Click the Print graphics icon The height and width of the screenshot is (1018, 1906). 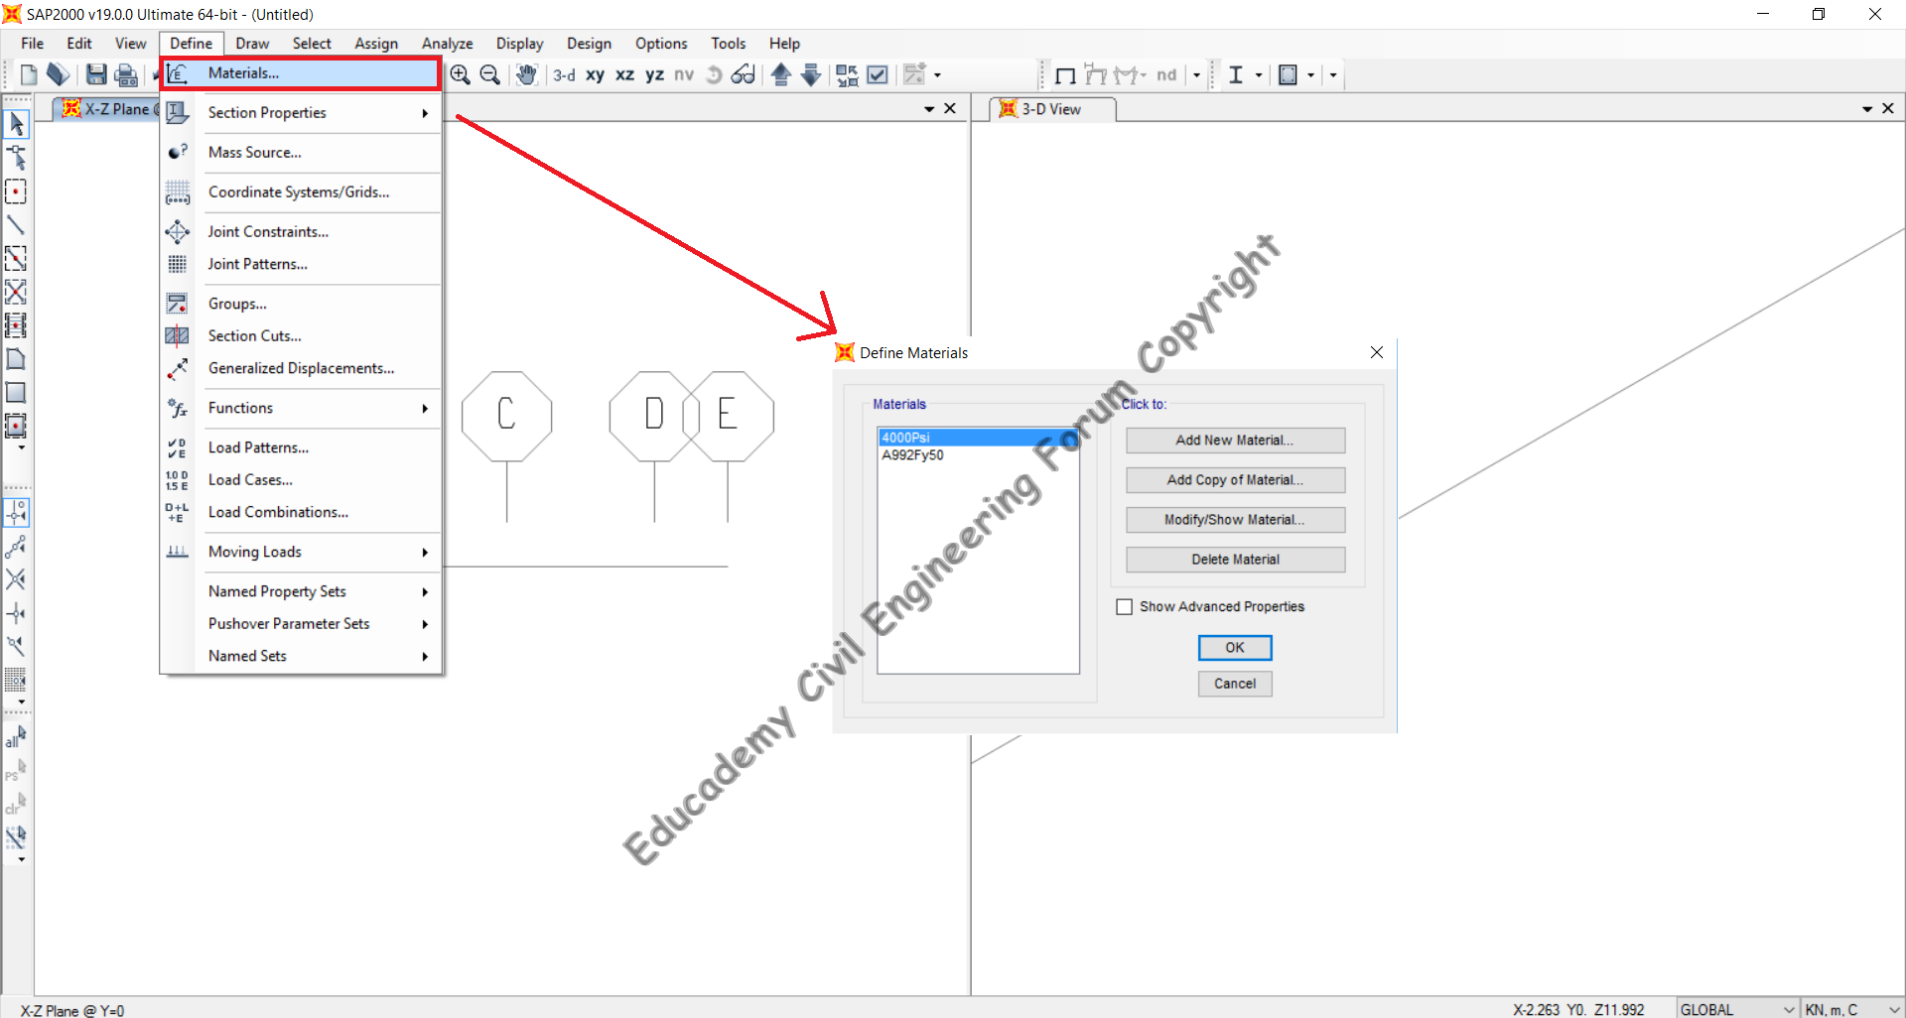click(126, 74)
